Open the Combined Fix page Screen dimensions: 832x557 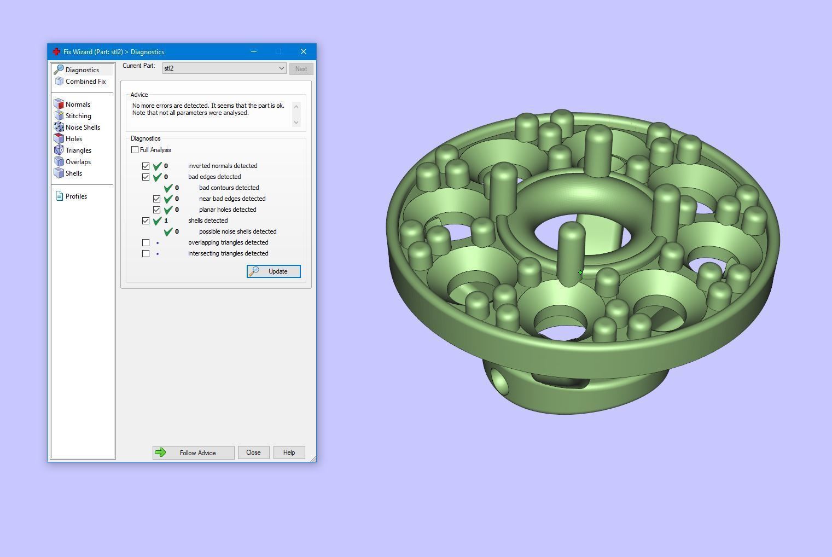80,82
